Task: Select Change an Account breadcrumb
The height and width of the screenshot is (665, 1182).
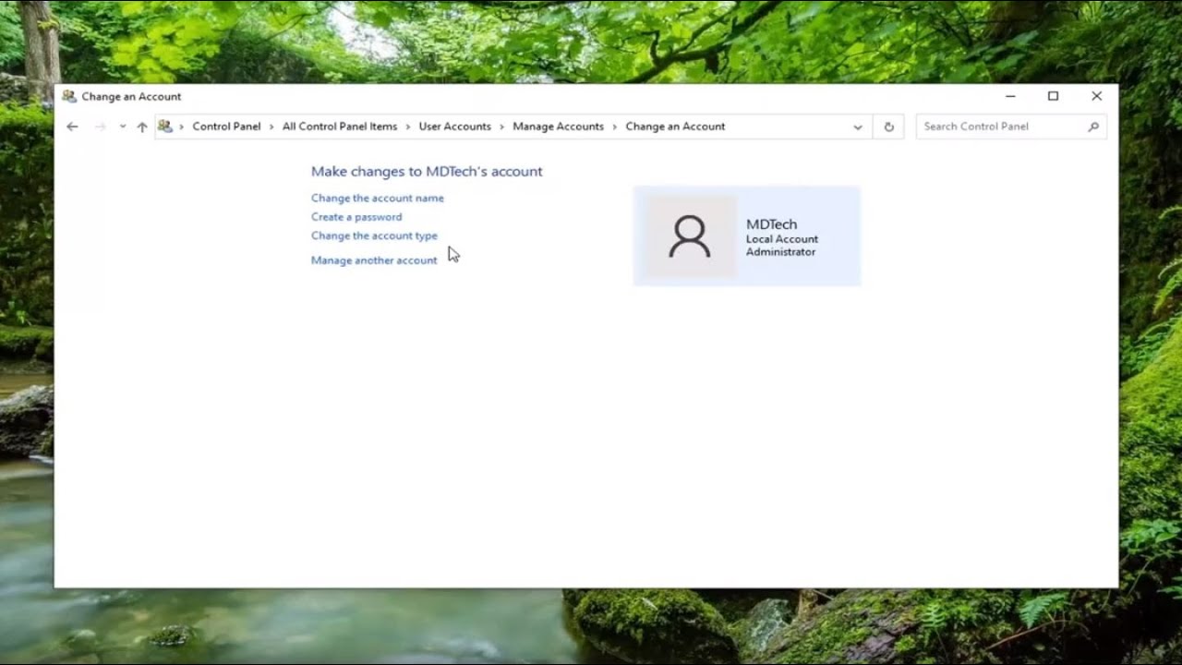Action: click(x=675, y=127)
